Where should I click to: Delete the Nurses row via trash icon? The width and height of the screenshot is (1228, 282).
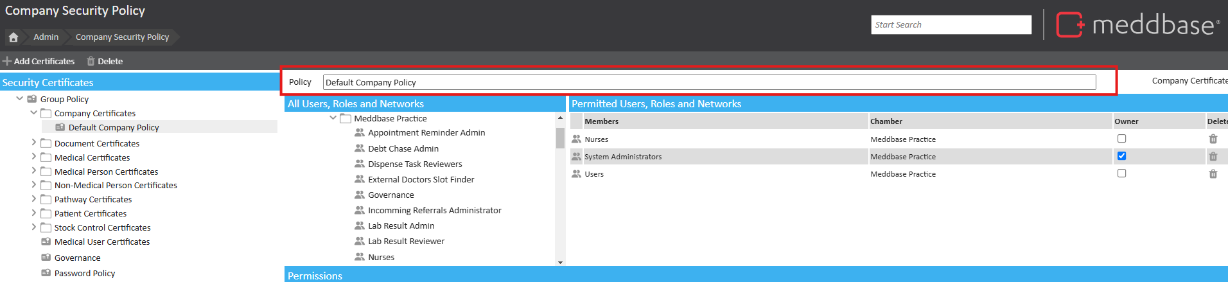coord(1213,139)
